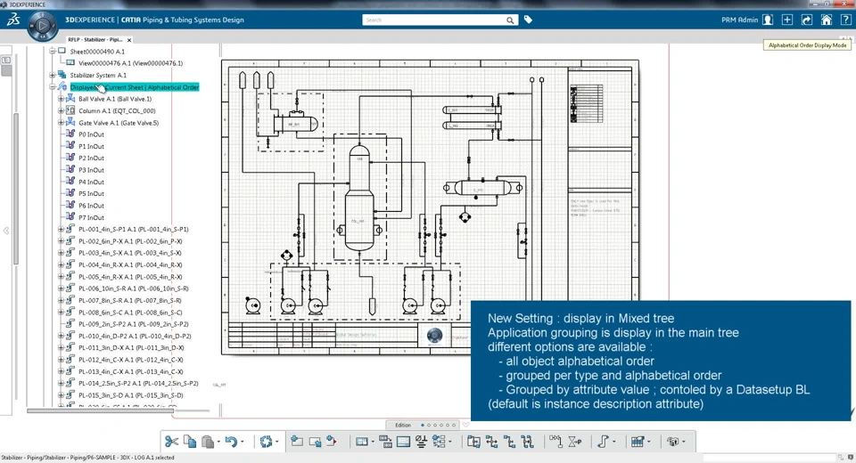Click the Update refresh icon
Image resolution: width=856 pixels, height=463 pixels.
pyautogui.click(x=266, y=442)
